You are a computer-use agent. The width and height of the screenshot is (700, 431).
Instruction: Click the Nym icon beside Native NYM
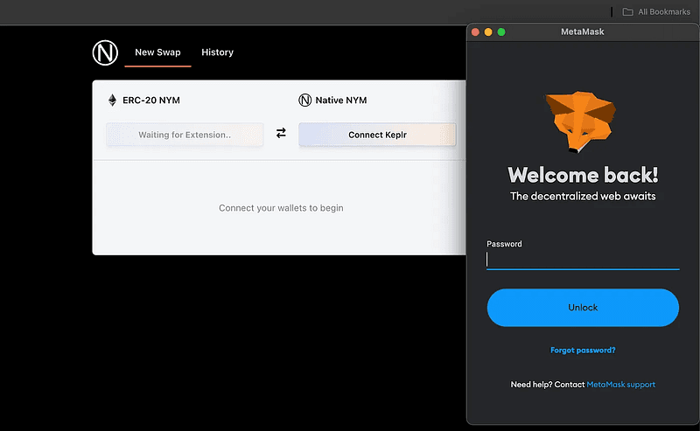(x=305, y=101)
